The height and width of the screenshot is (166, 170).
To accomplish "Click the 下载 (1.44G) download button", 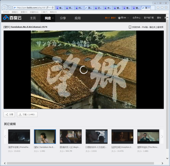I will [27, 114].
